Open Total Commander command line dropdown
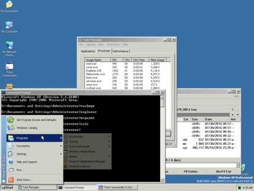This screenshot has height=191, width=254. 238,166
